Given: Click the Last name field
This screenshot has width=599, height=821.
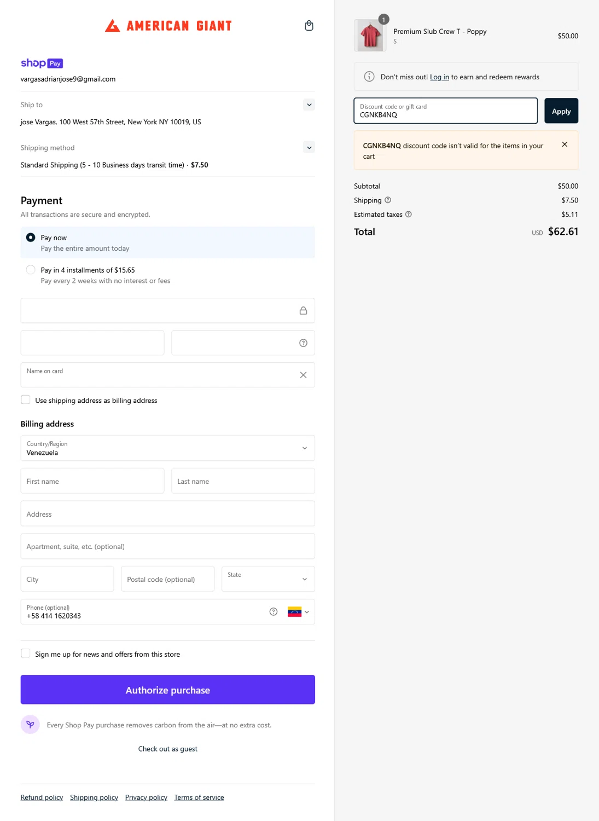Looking at the screenshot, I should pos(243,481).
